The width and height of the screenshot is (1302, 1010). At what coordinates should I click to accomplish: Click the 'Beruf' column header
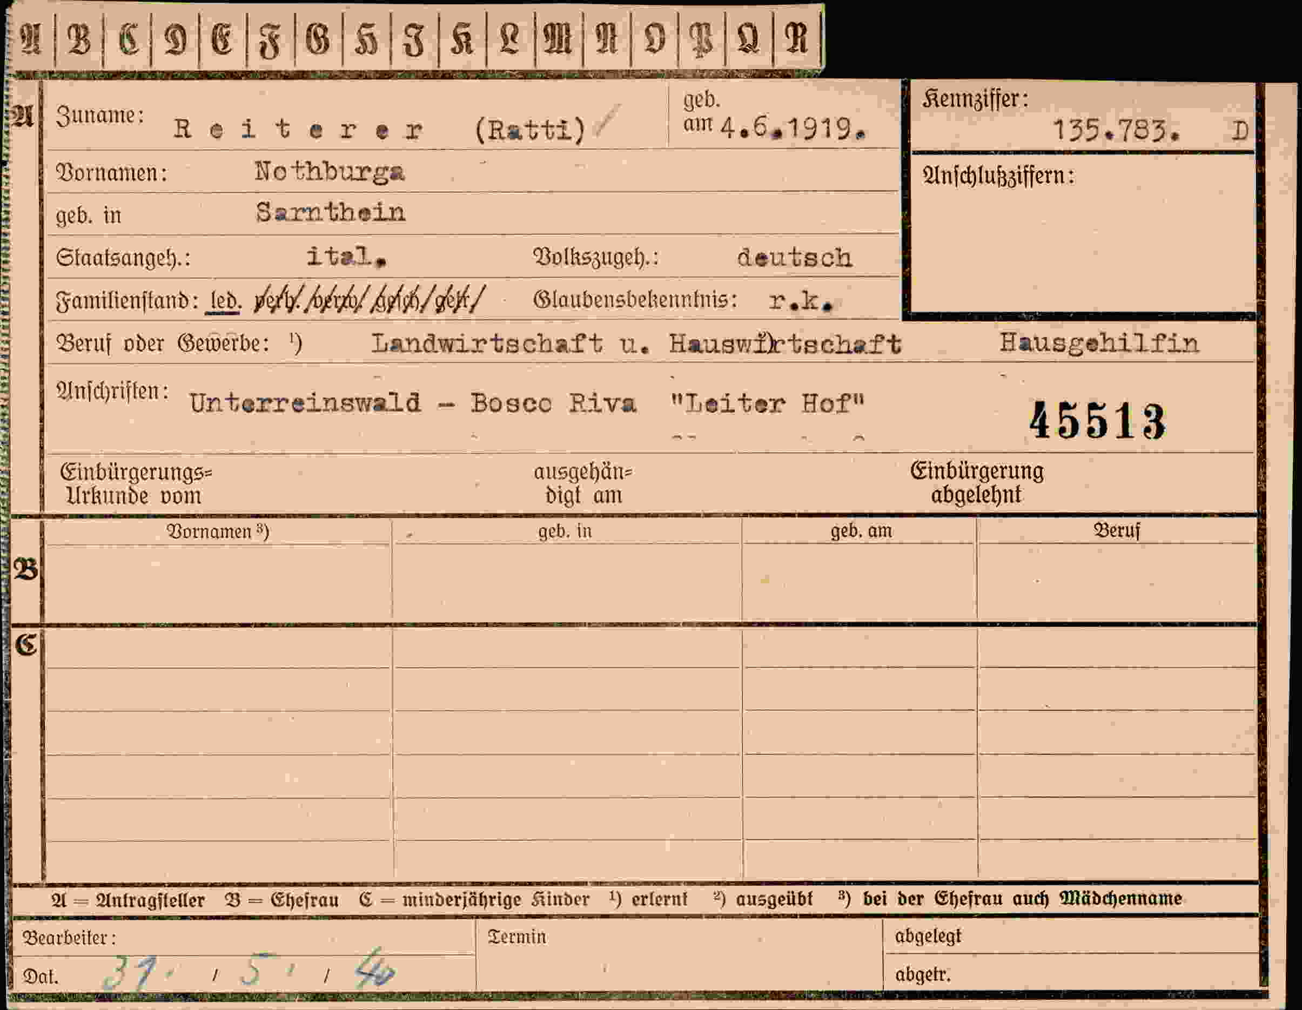(1116, 530)
